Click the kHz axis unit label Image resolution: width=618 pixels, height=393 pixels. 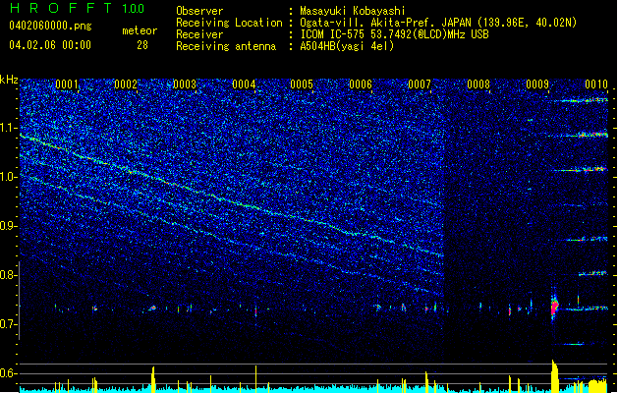[x=9, y=80]
